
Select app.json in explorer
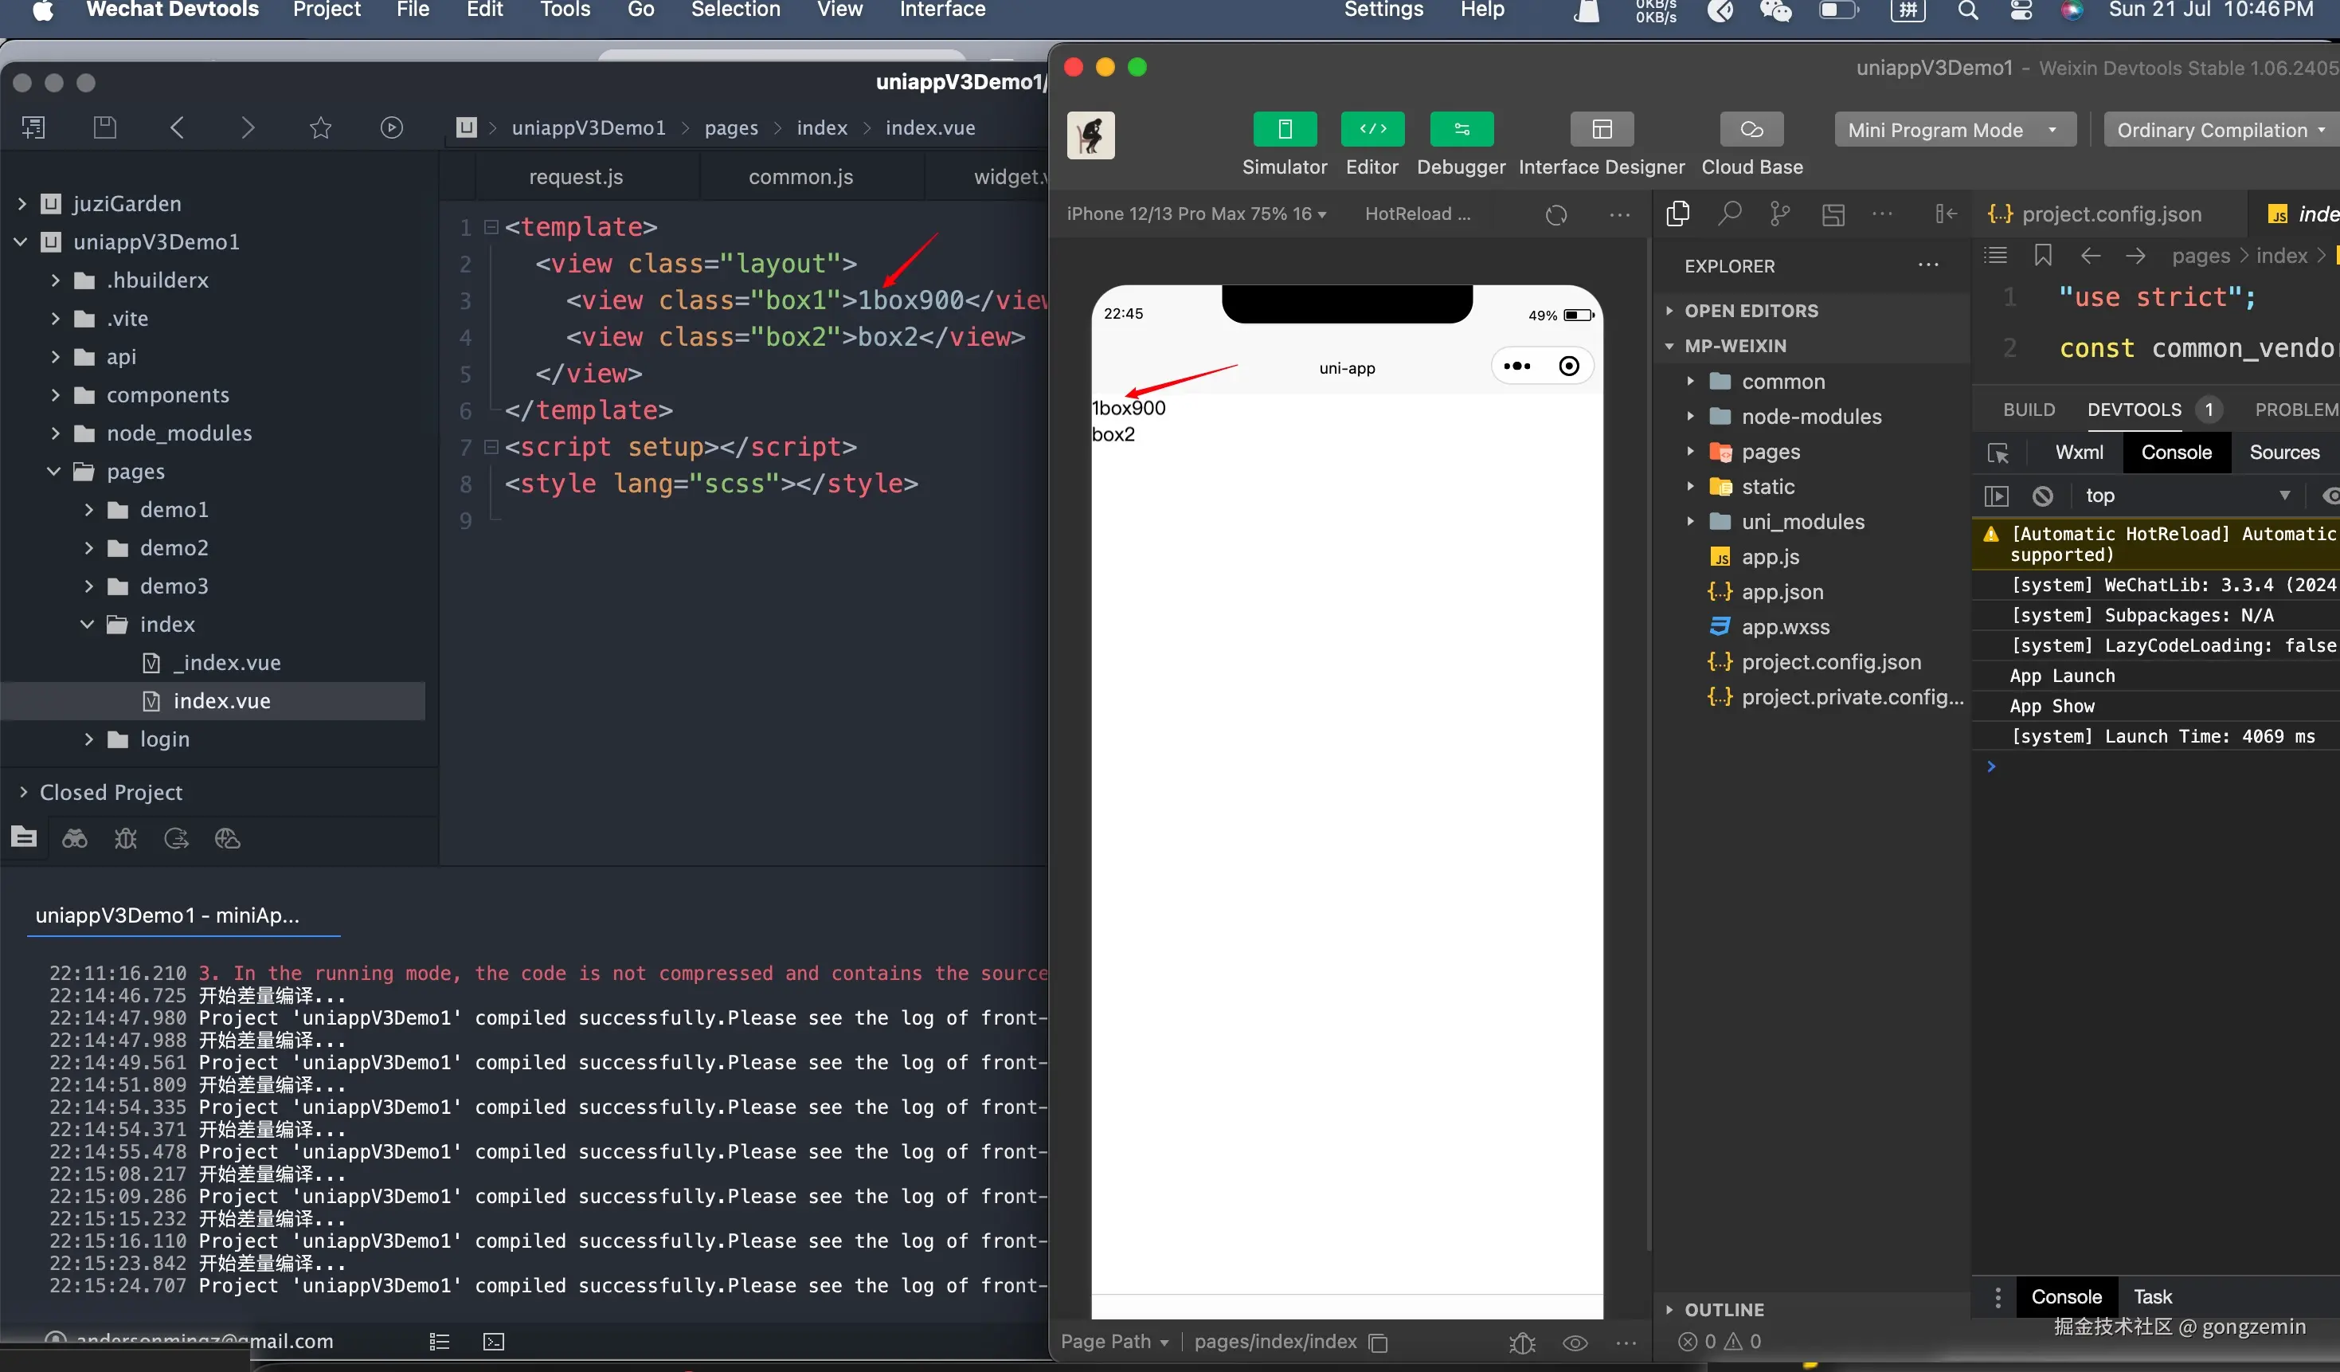point(1782,592)
